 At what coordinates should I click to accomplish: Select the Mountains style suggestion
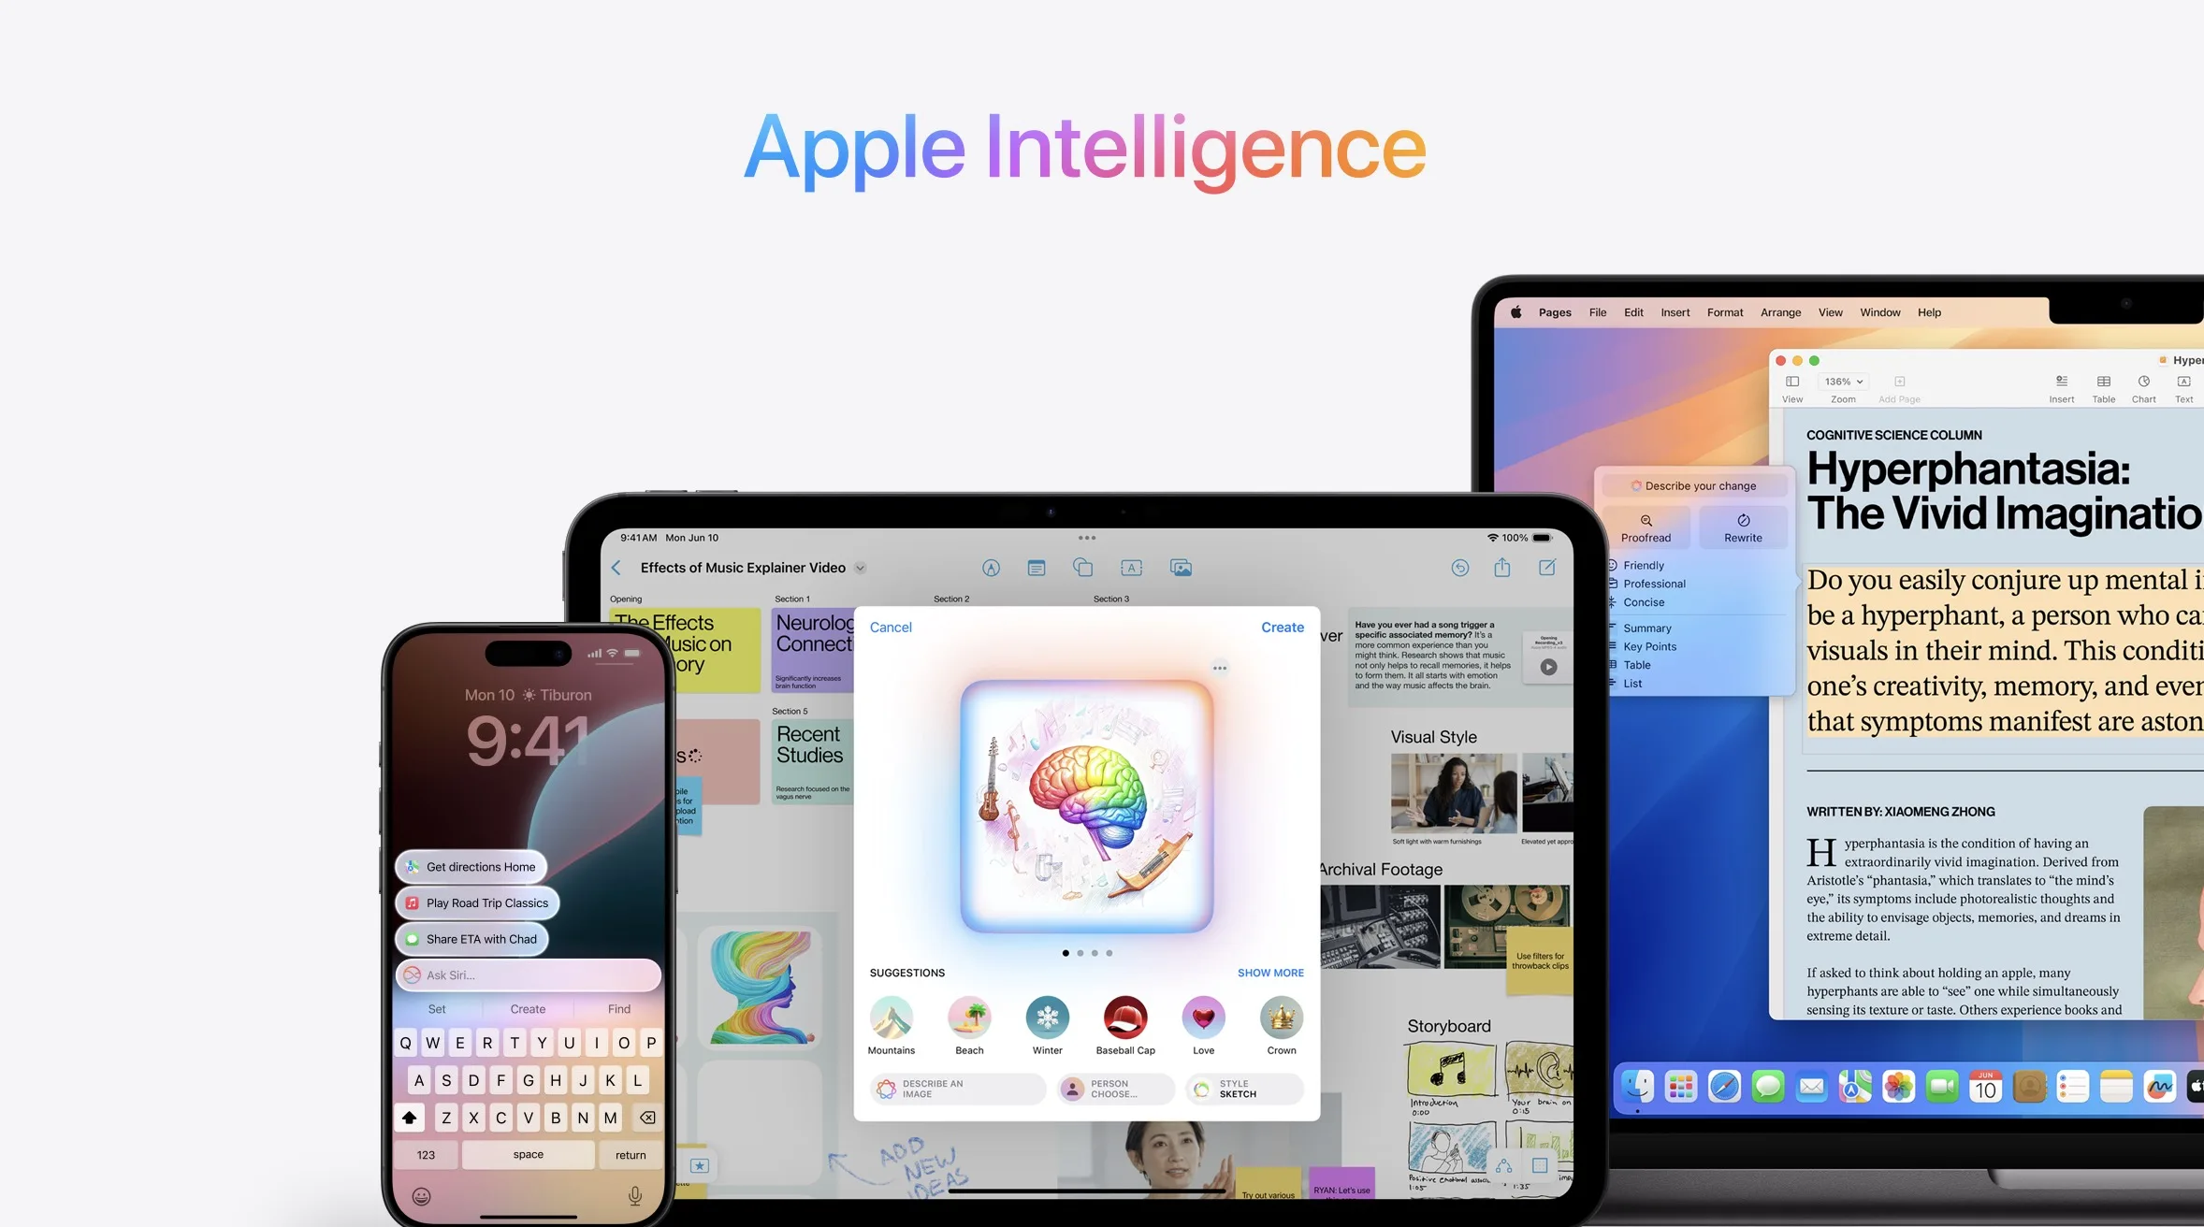coord(892,1016)
